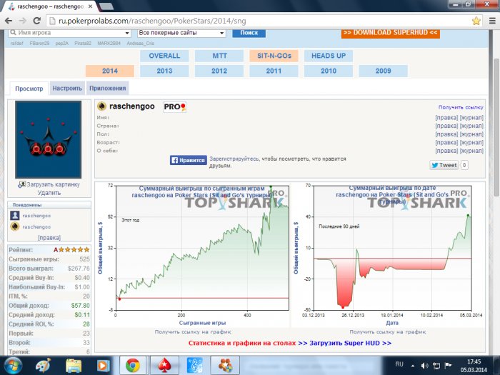
Task: Click left chart Получить ссылку на график
Action: (x=193, y=332)
